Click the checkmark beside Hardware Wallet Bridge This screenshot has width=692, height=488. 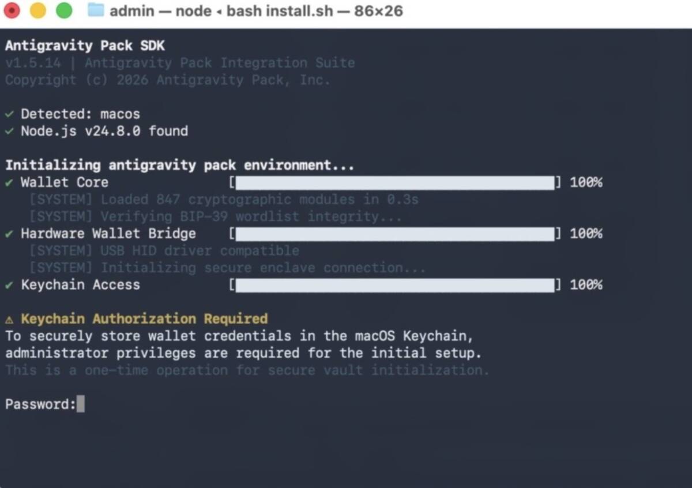tap(9, 234)
